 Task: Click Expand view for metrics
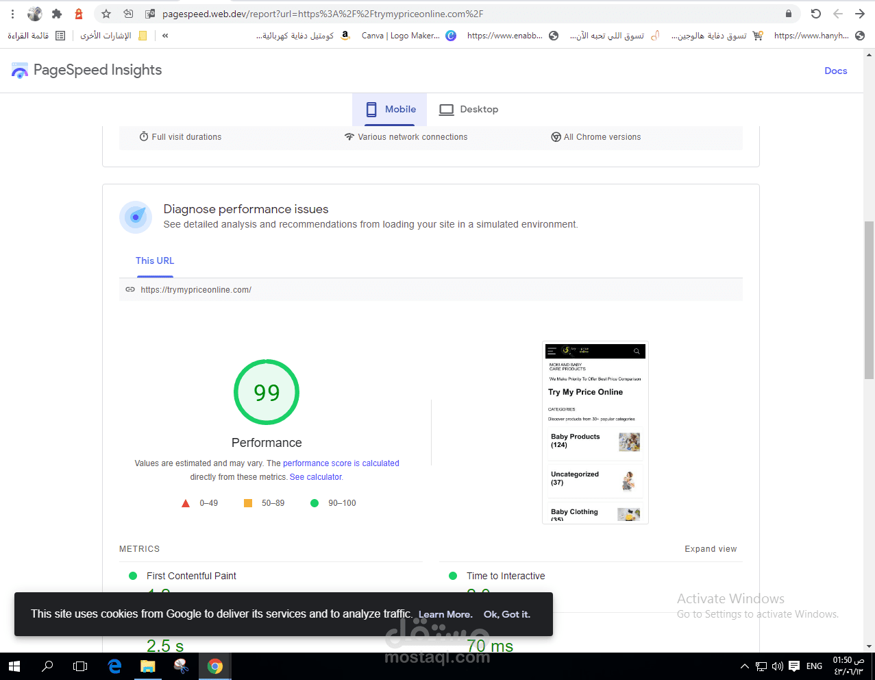click(711, 549)
